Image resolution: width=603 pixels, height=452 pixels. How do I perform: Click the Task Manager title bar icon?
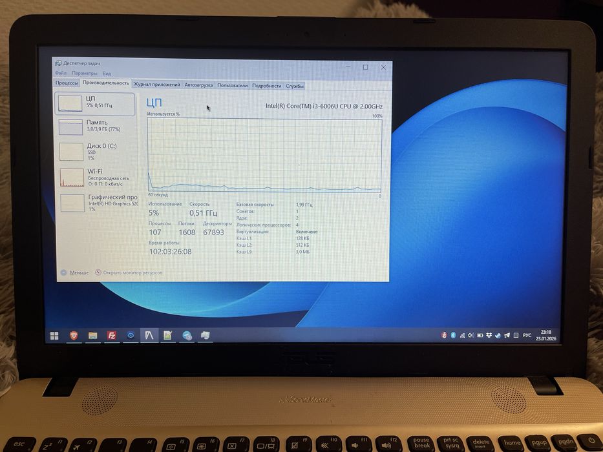click(x=58, y=63)
